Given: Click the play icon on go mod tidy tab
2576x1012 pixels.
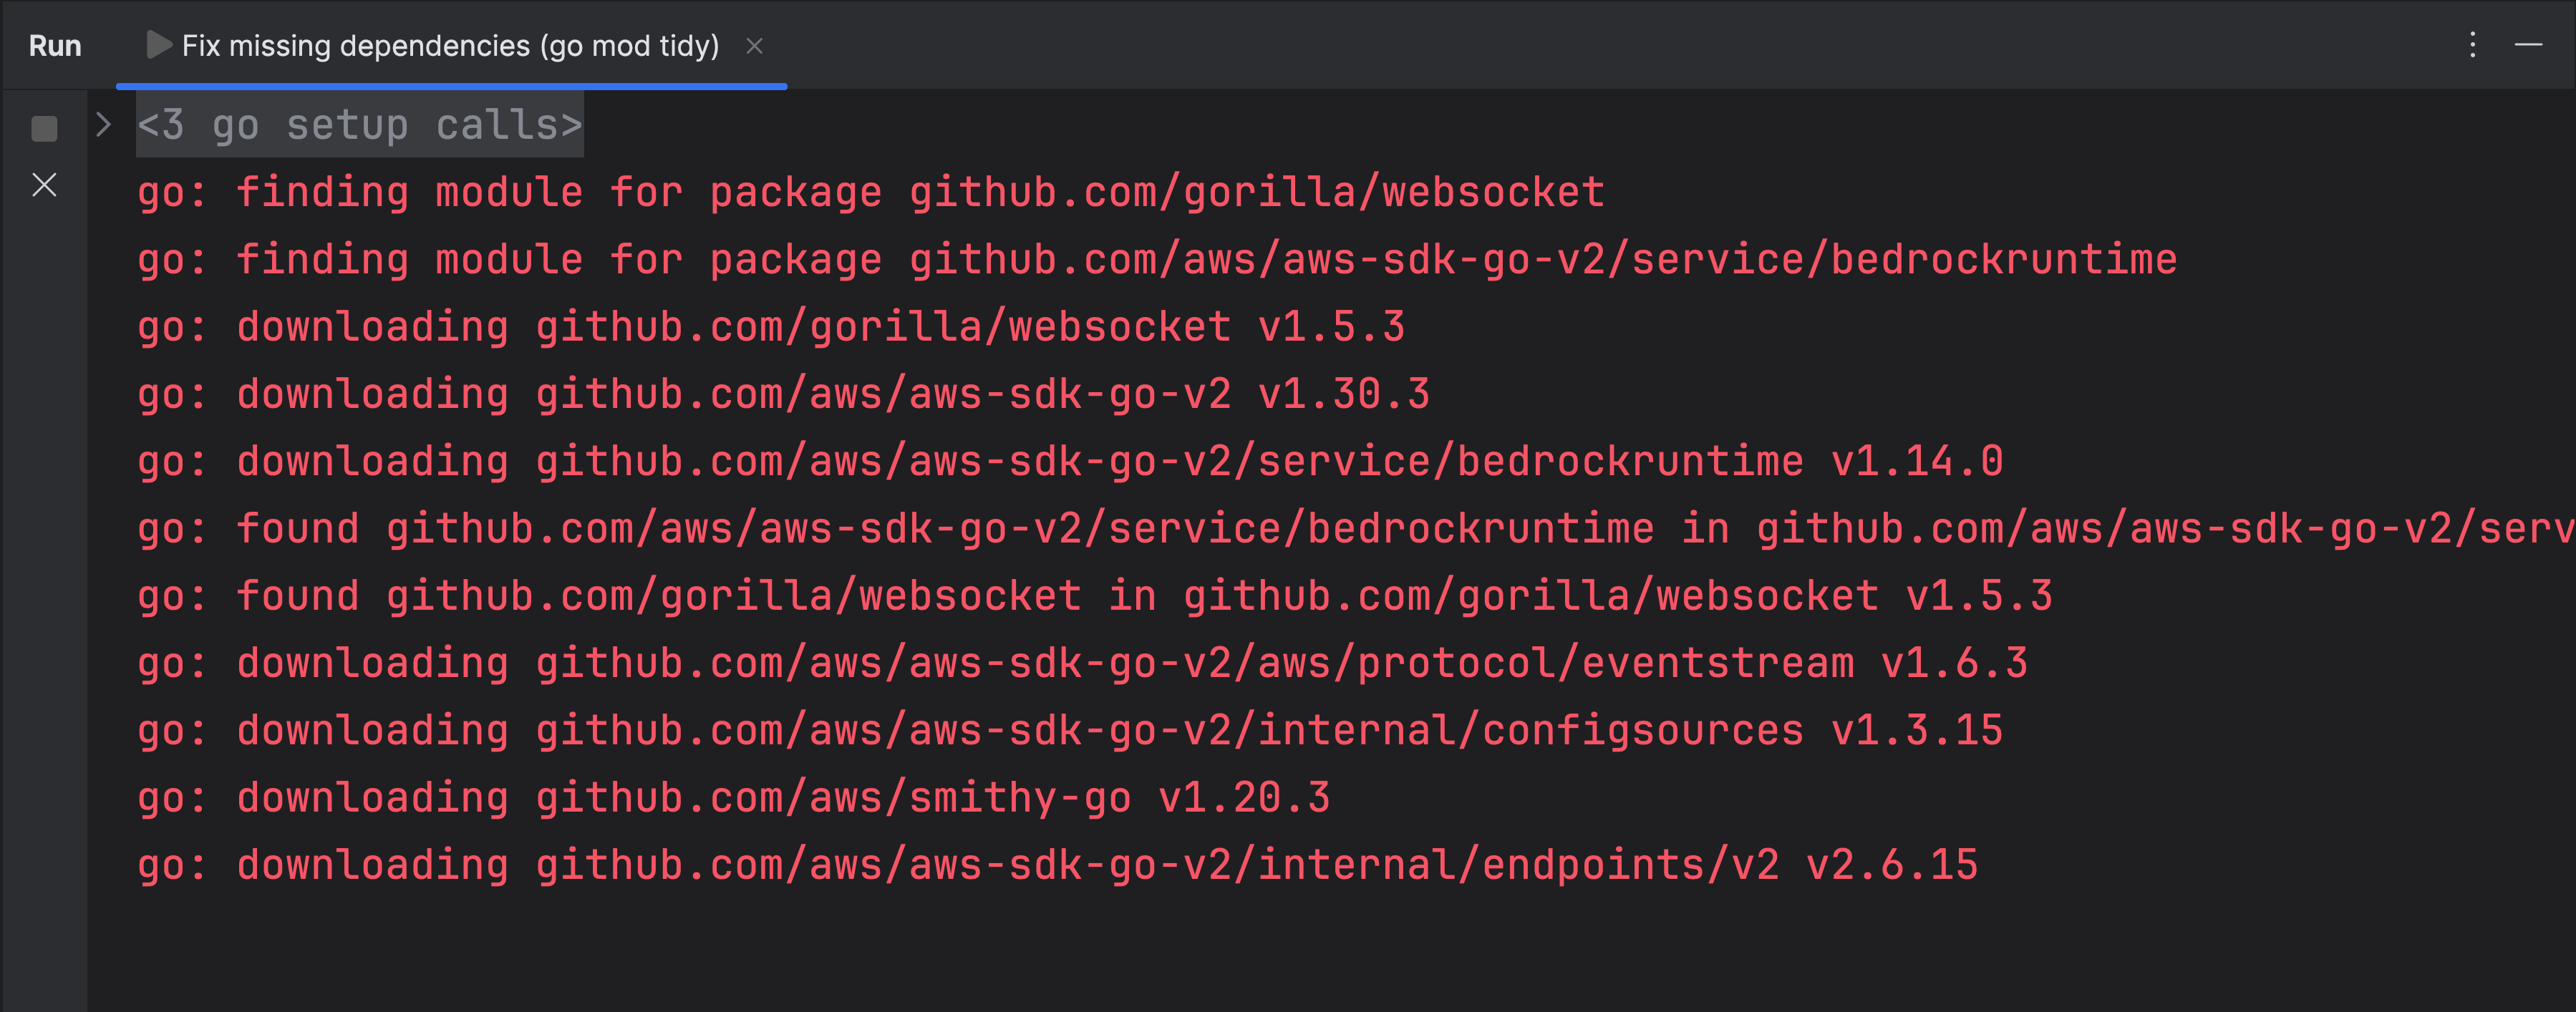Looking at the screenshot, I should 158,45.
